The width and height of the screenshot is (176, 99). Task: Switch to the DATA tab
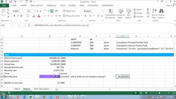click(x=62, y=5)
